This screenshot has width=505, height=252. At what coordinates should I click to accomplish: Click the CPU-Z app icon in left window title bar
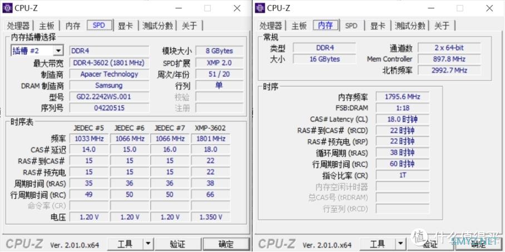point(7,8)
